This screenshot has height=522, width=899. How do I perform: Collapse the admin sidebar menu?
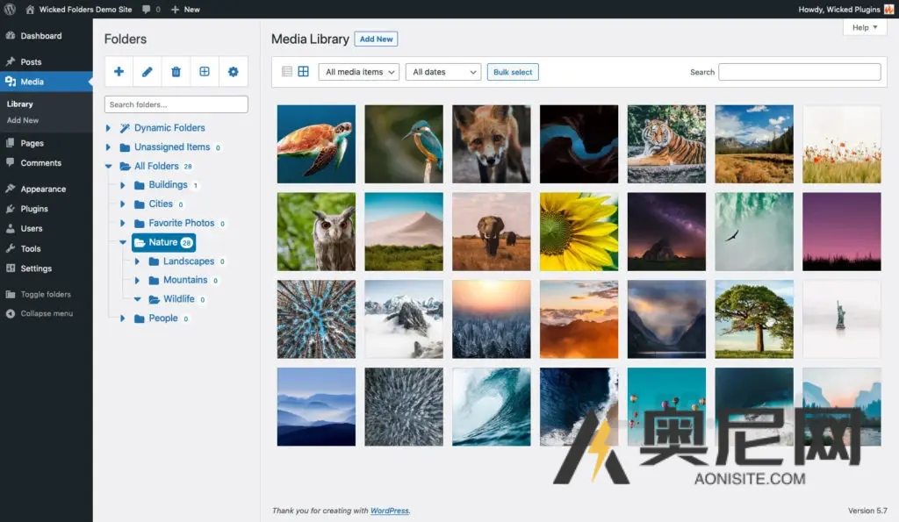tap(46, 314)
